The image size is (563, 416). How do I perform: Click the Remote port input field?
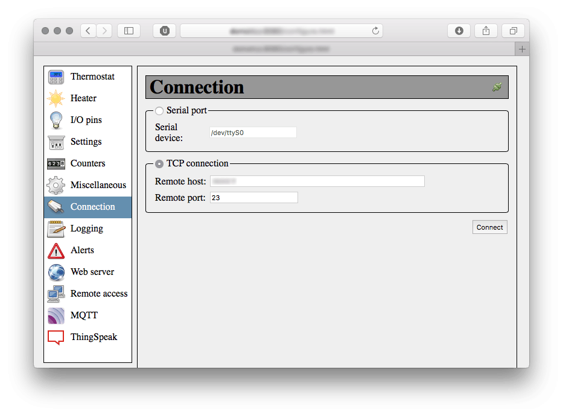tap(254, 198)
